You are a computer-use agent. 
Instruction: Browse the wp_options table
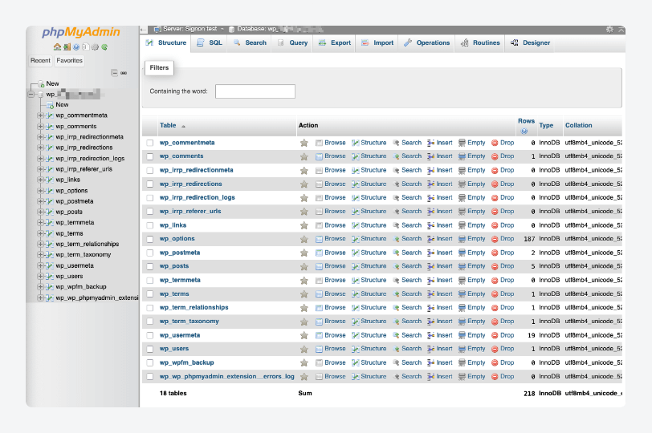click(x=331, y=239)
